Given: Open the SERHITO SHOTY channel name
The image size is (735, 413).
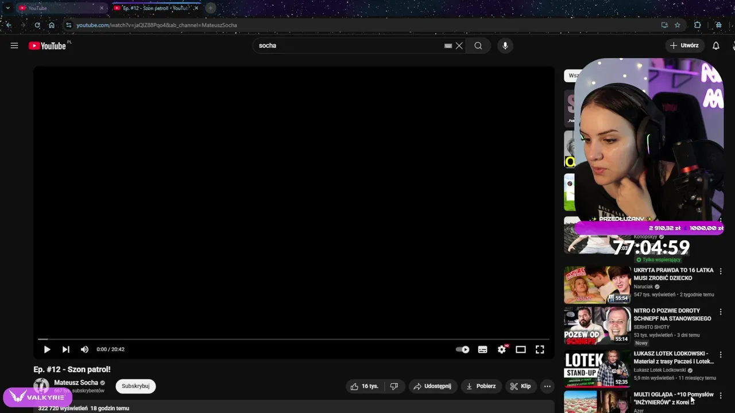Looking at the screenshot, I should click(652, 327).
